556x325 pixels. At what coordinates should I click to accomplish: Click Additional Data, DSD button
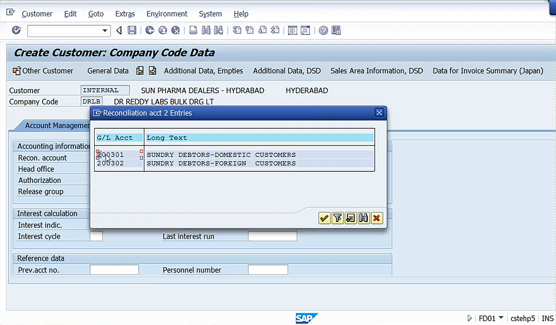pyautogui.click(x=287, y=71)
